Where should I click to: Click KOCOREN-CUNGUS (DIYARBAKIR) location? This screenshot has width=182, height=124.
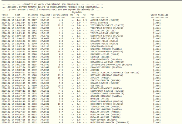(107, 93)
